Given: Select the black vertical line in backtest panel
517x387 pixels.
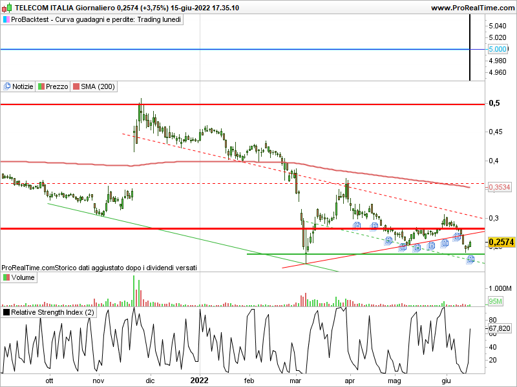Looking at the screenshot, I should [x=470, y=47].
